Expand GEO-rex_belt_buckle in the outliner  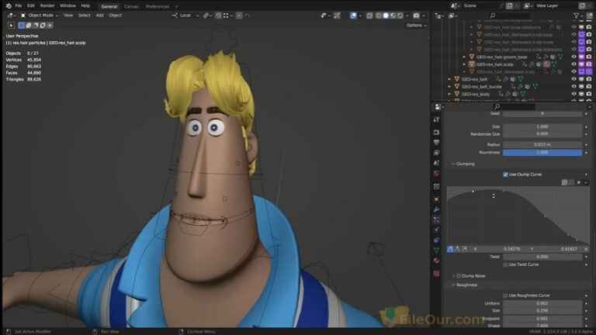tap(449, 87)
